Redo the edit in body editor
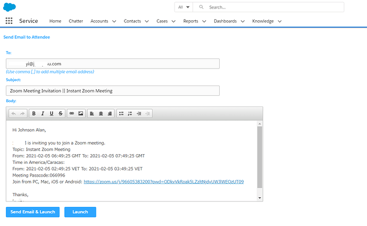Viewport: 367px width, 226px height. (22, 113)
